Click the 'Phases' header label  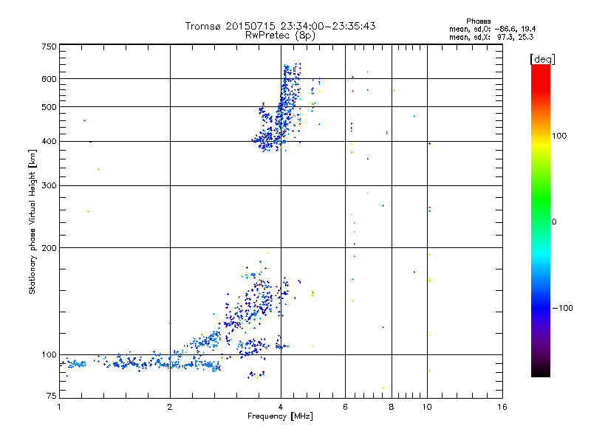point(478,21)
